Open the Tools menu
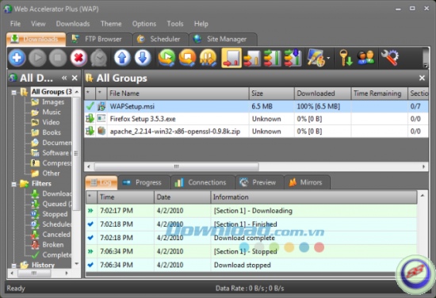The width and height of the screenshot is (436, 298). pos(175,24)
